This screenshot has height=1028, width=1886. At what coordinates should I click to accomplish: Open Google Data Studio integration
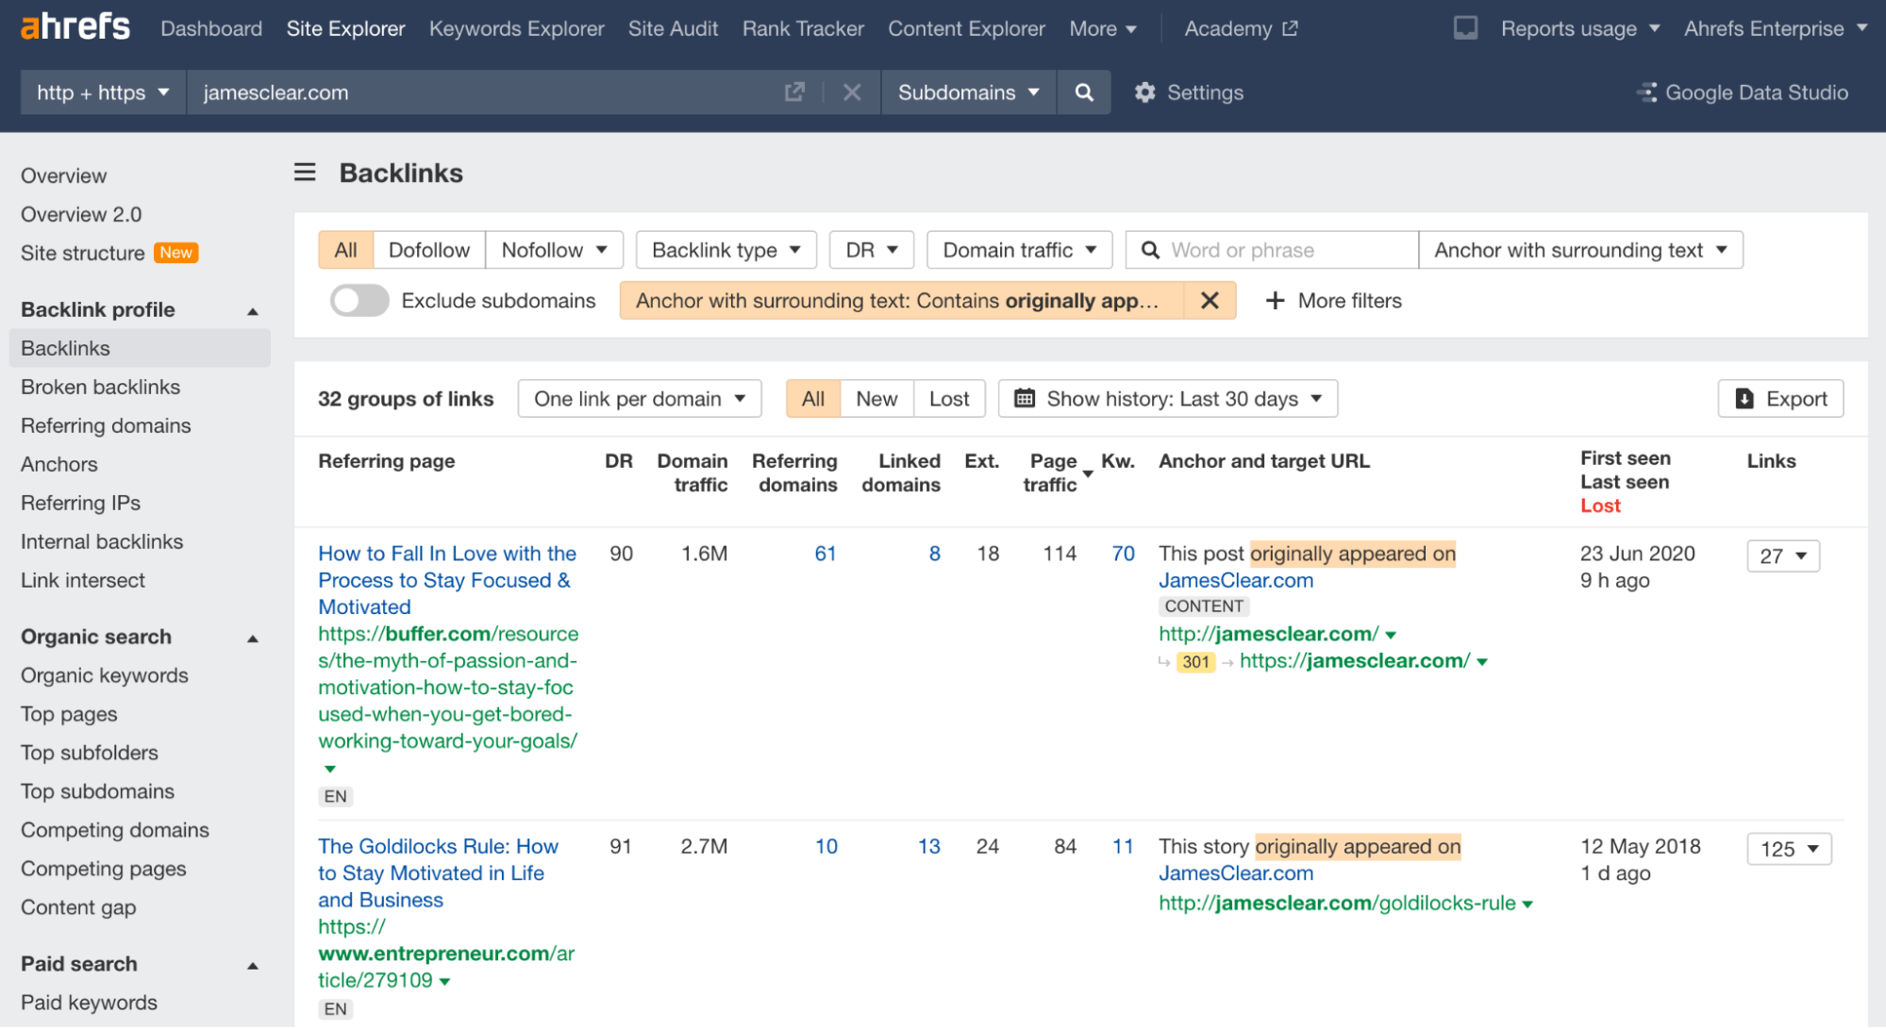pyautogui.click(x=1742, y=91)
